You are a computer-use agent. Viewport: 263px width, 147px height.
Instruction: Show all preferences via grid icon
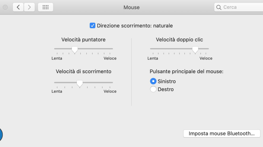pyautogui.click(x=45, y=7)
